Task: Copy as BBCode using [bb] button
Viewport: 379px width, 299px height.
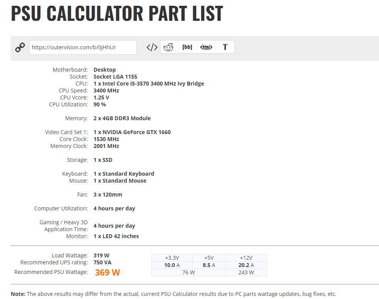Action: [x=187, y=47]
